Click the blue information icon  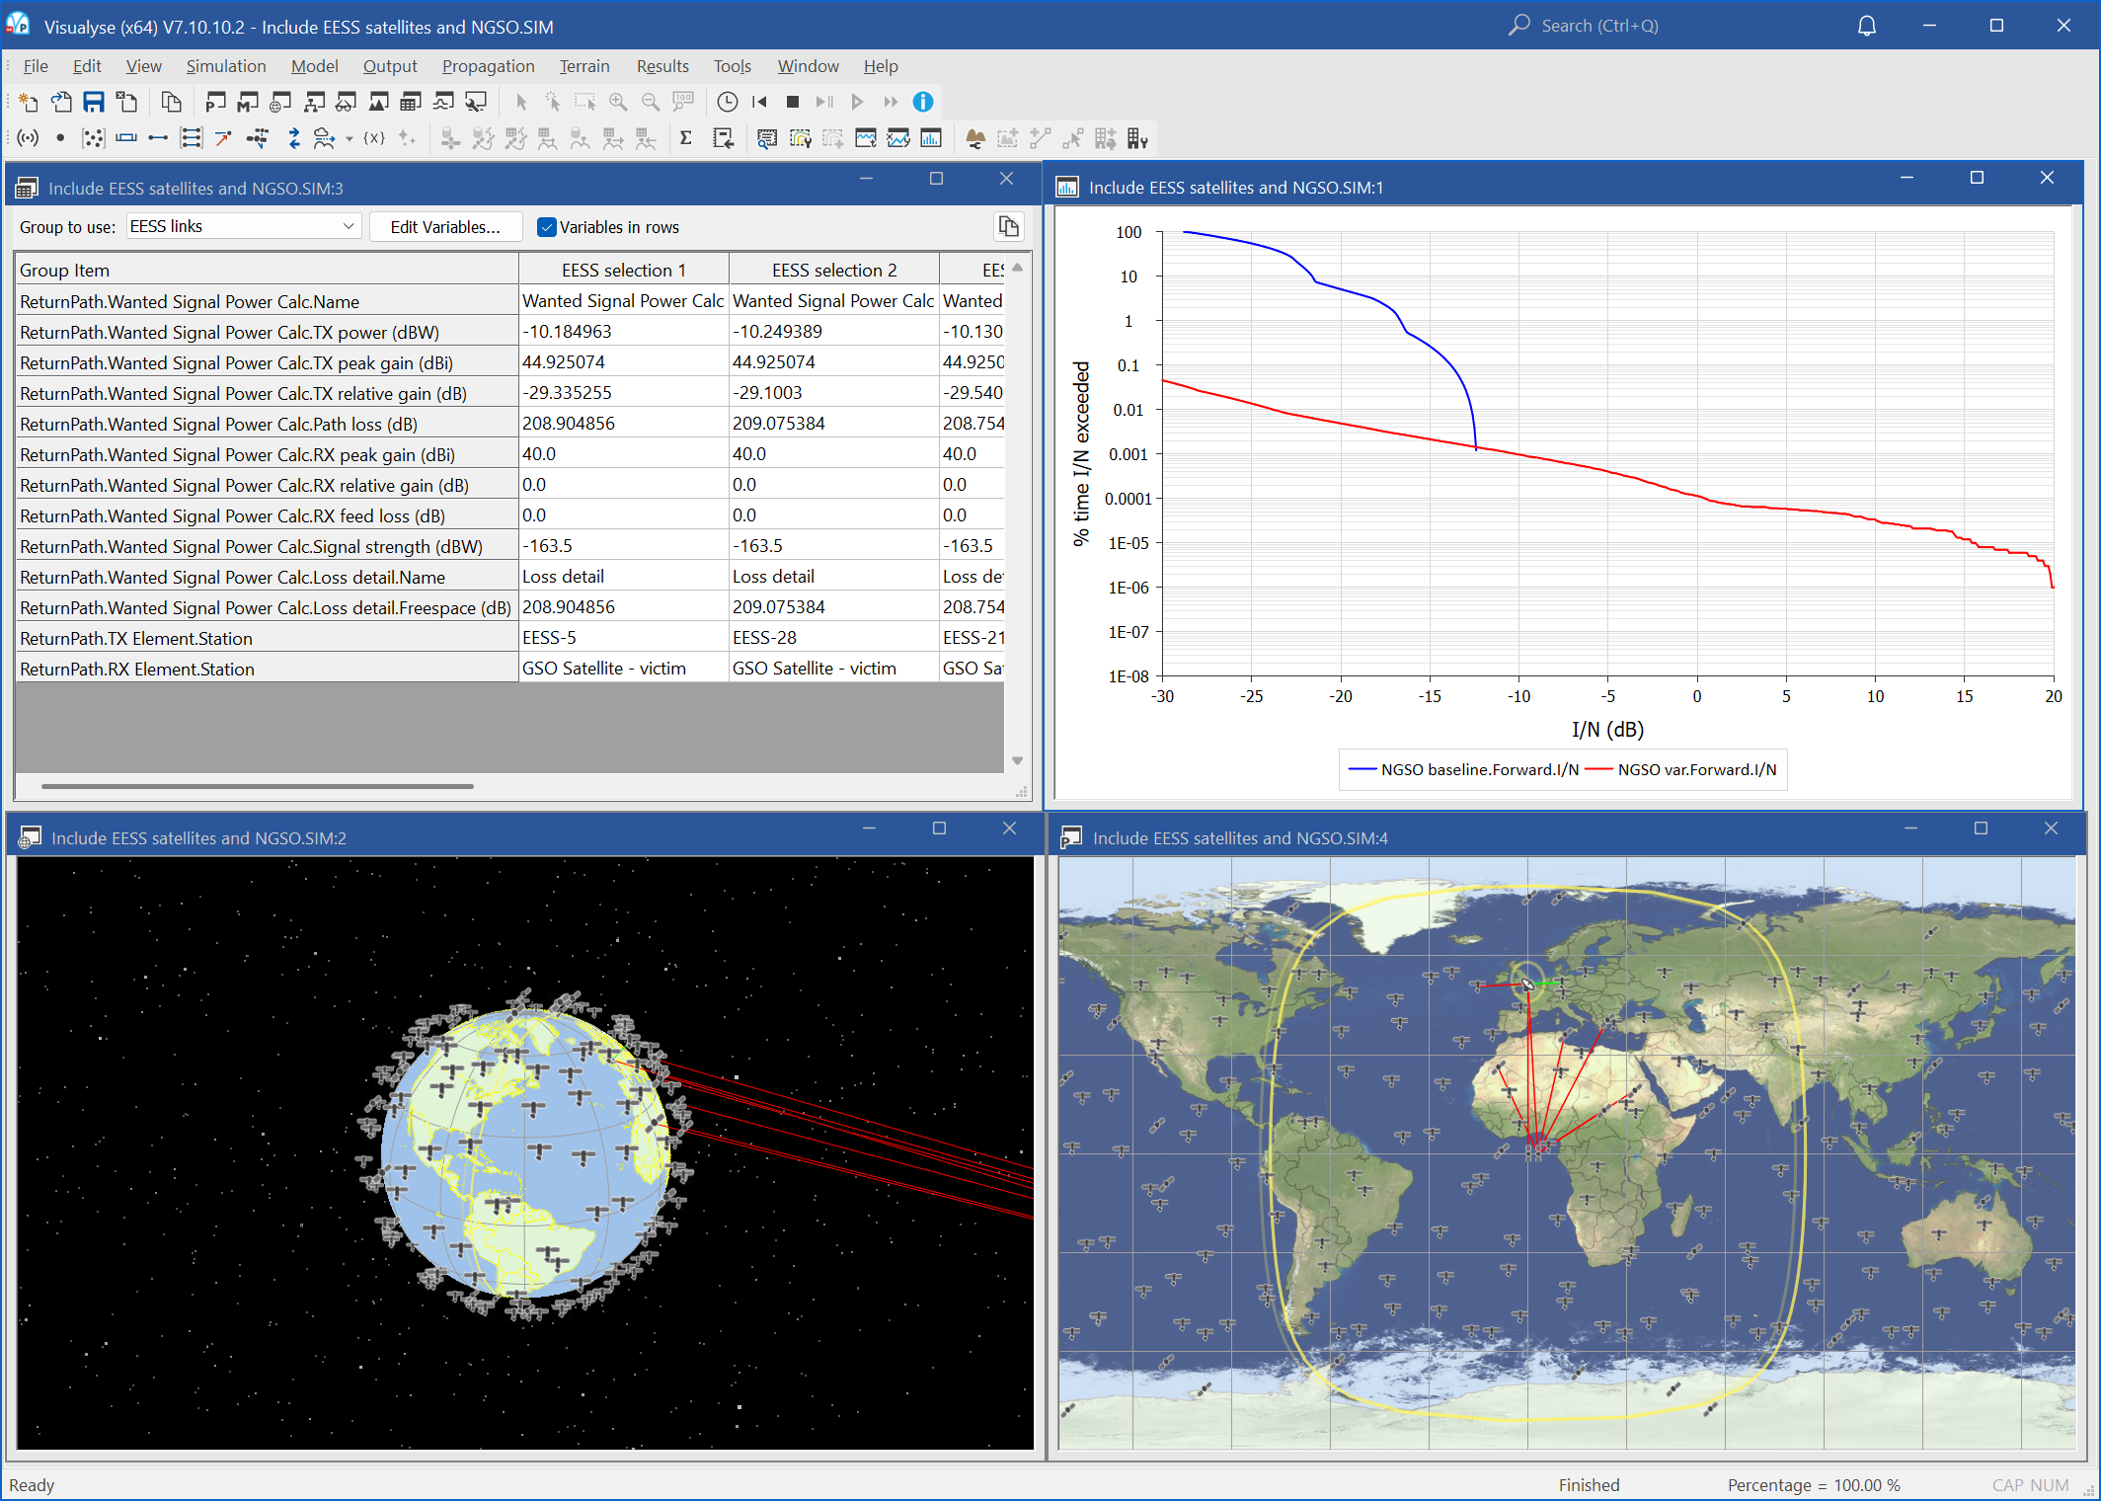(922, 102)
